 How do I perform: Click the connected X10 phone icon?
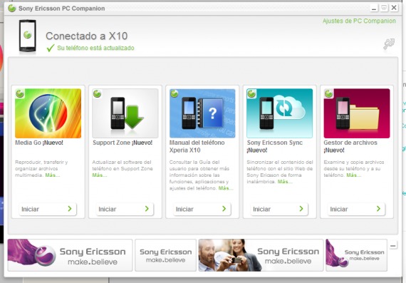(x=28, y=36)
